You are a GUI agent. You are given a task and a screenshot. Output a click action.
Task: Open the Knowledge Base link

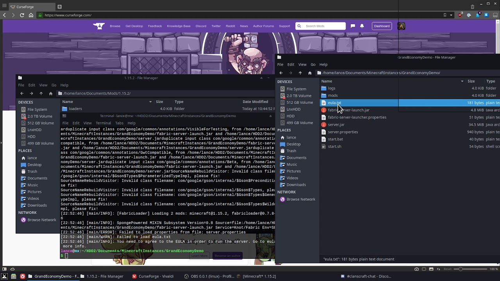click(x=179, y=26)
